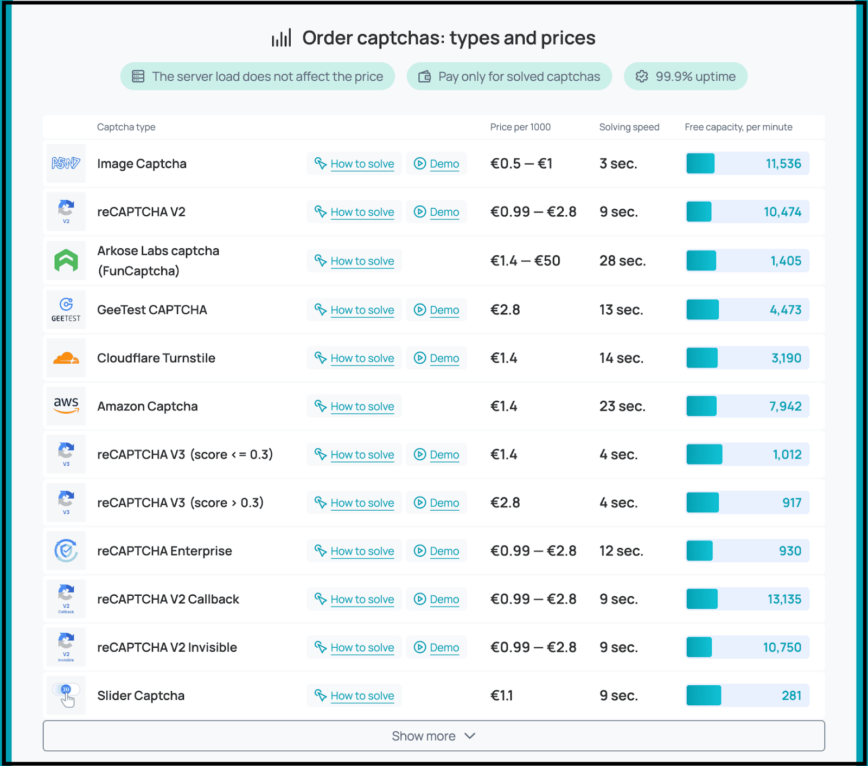The height and width of the screenshot is (766, 868).
Task: Click the Price per 1000 column header
Action: (x=520, y=127)
